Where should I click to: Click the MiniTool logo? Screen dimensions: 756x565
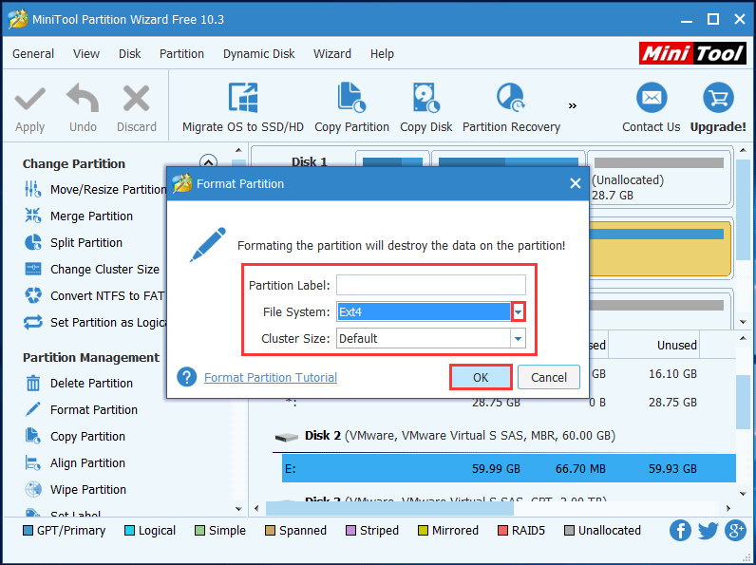(692, 53)
